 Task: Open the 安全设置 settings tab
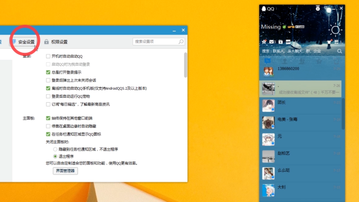click(x=24, y=42)
